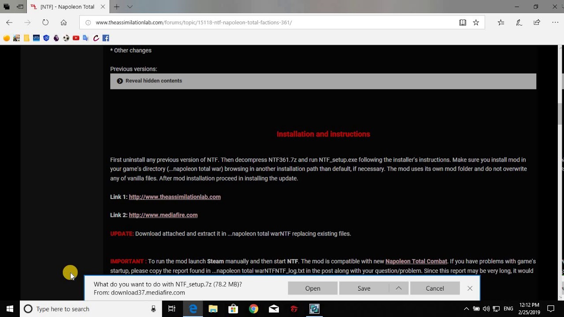Open battery status tray icon

click(476, 309)
